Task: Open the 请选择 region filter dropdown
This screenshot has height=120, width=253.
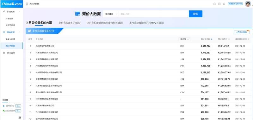Action: 184,39
